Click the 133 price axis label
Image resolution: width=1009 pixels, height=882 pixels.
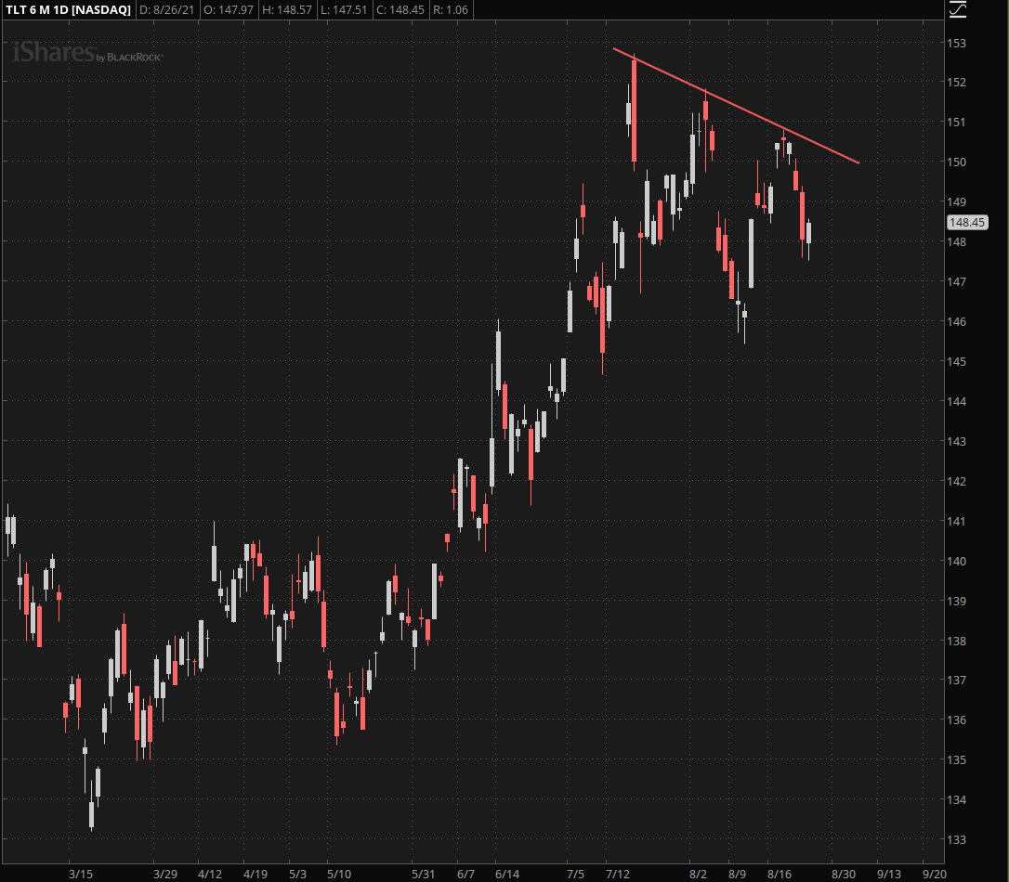coord(957,839)
